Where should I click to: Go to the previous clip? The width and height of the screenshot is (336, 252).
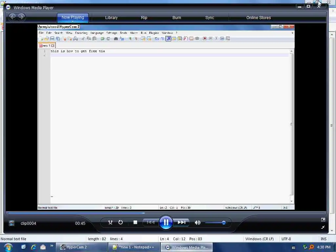coord(151,222)
